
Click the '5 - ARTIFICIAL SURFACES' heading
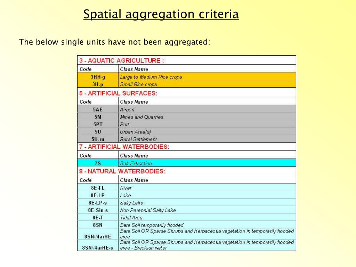tap(118, 93)
